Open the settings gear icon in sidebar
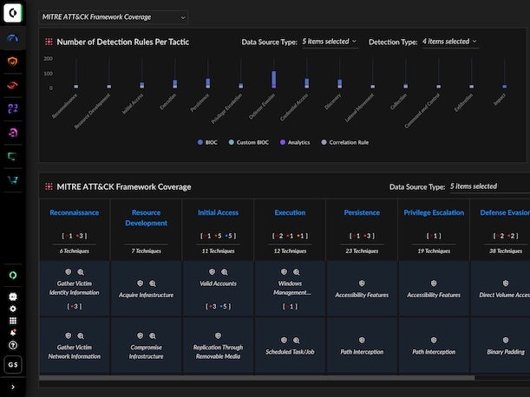 point(12,309)
